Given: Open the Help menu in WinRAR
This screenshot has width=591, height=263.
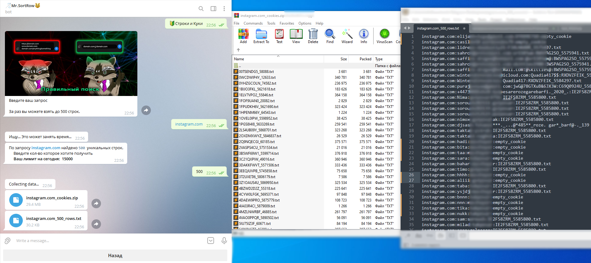Looking at the screenshot, I should 319,23.
